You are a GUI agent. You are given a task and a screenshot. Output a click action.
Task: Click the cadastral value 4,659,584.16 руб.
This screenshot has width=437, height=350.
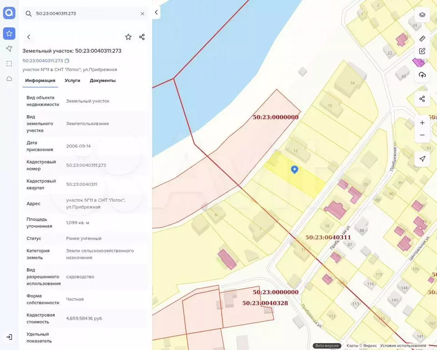coord(85,319)
